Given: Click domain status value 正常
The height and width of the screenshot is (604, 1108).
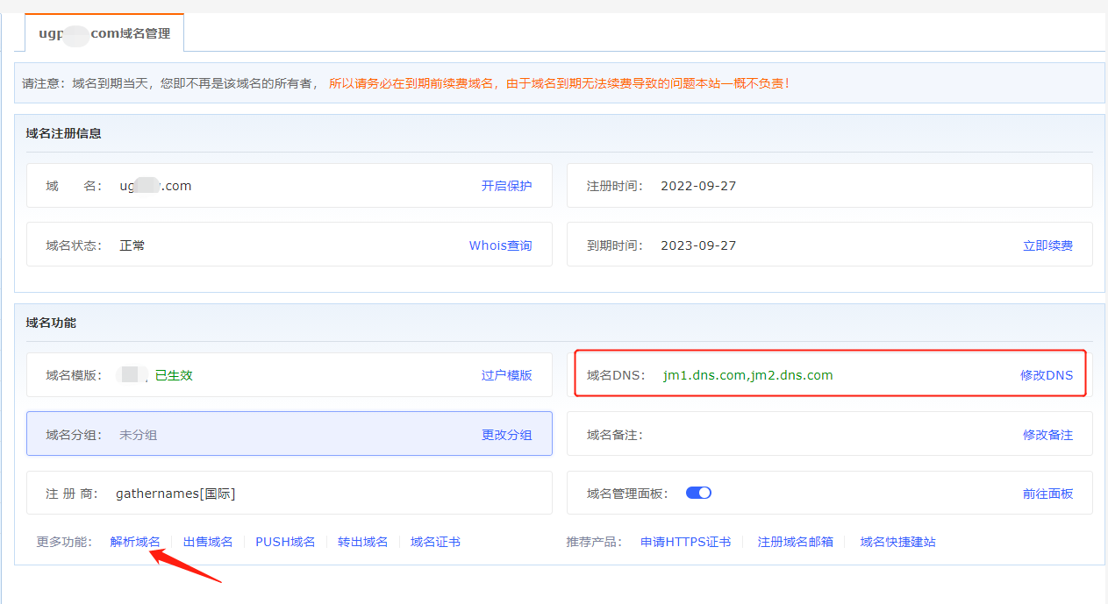Looking at the screenshot, I should (132, 245).
